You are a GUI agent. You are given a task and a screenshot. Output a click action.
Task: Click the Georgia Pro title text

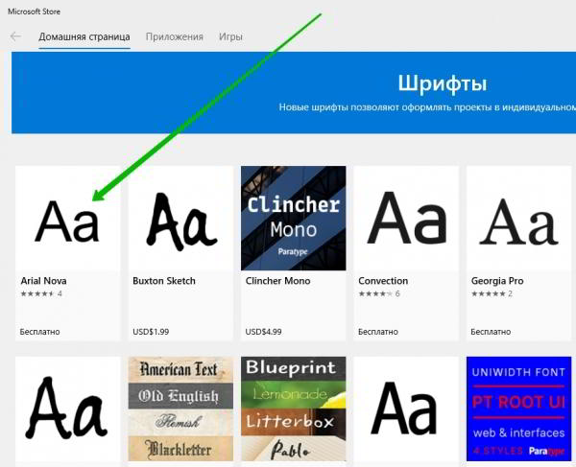point(497,281)
